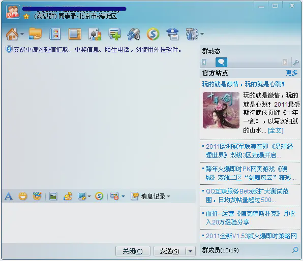
Task: Click into the message input box
Action: (x=99, y=222)
